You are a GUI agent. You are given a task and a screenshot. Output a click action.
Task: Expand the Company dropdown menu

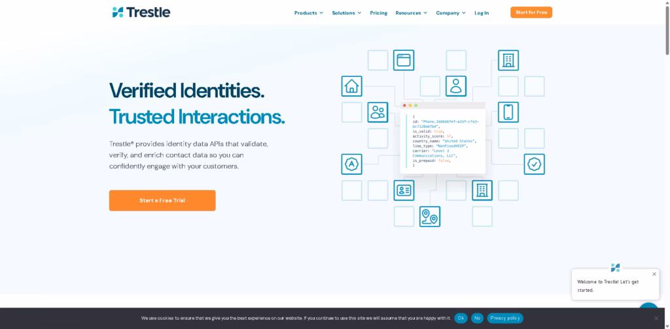[451, 13]
